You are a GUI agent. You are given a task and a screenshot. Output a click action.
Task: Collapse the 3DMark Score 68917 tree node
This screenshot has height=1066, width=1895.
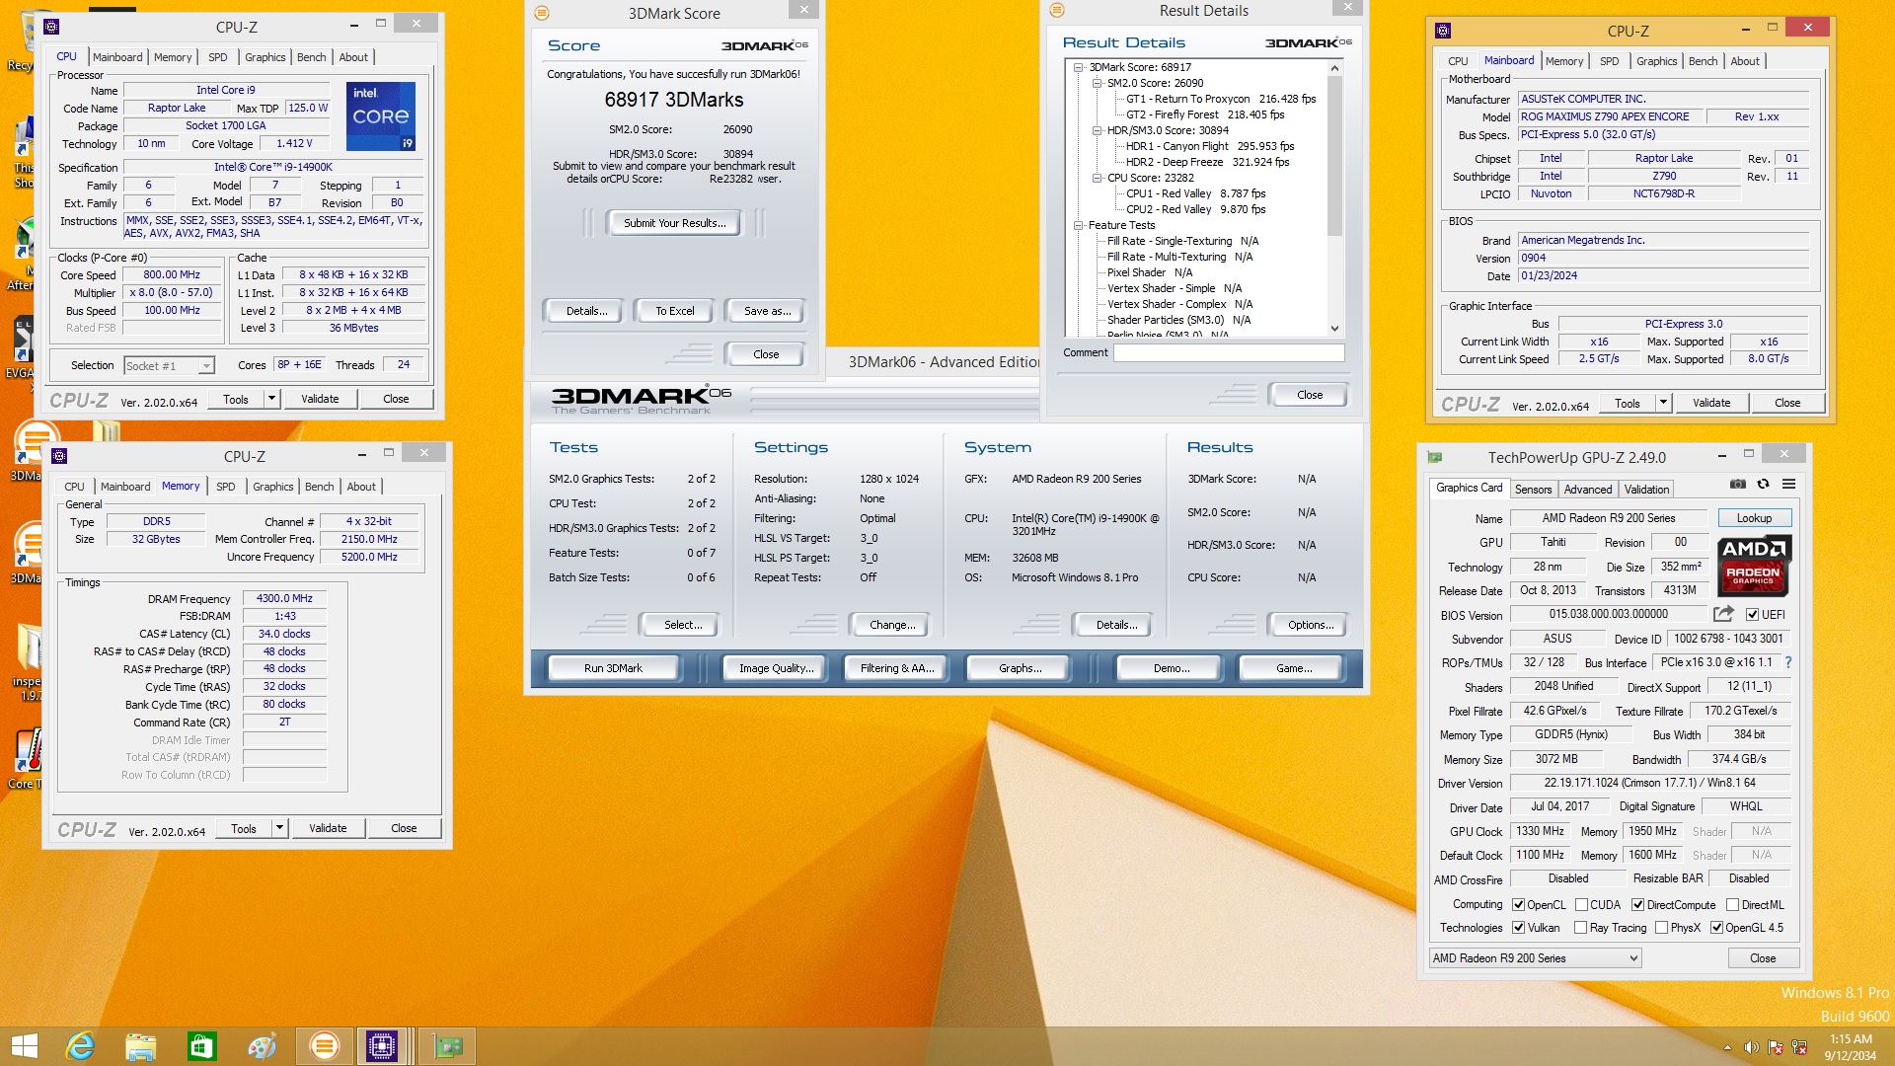point(1079,67)
